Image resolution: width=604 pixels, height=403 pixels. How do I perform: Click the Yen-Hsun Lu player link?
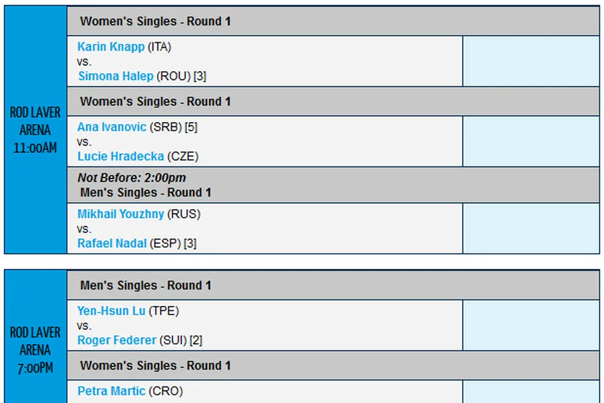112,311
